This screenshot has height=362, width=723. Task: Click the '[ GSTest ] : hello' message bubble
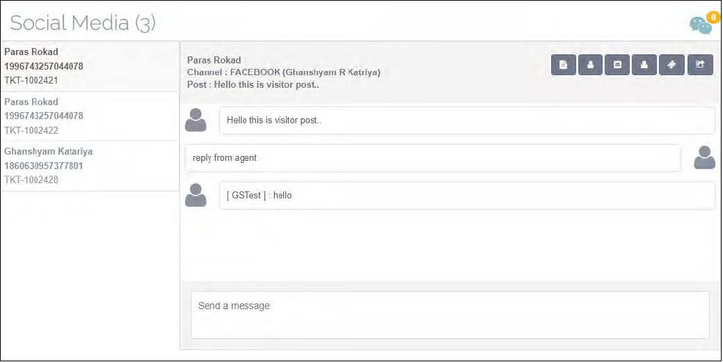(467, 196)
